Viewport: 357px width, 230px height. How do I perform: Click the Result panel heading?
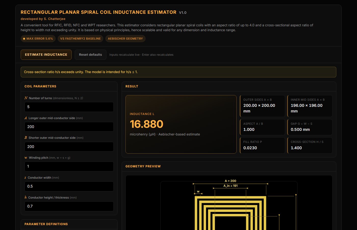[132, 86]
